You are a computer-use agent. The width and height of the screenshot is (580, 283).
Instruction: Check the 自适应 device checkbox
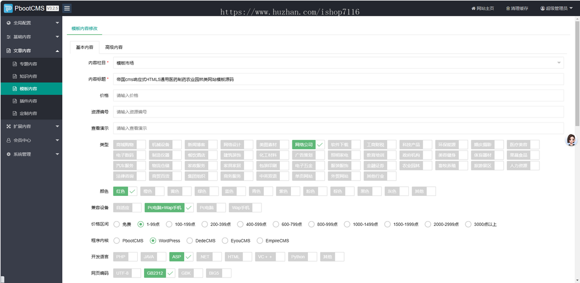click(x=127, y=208)
